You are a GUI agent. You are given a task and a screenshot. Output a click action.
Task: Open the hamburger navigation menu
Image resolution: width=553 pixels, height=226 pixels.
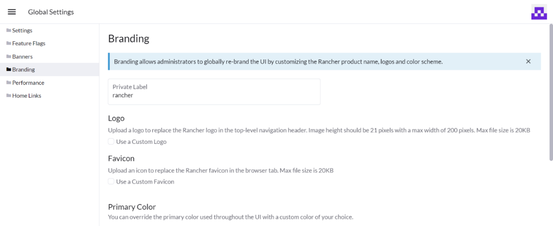pyautogui.click(x=12, y=12)
